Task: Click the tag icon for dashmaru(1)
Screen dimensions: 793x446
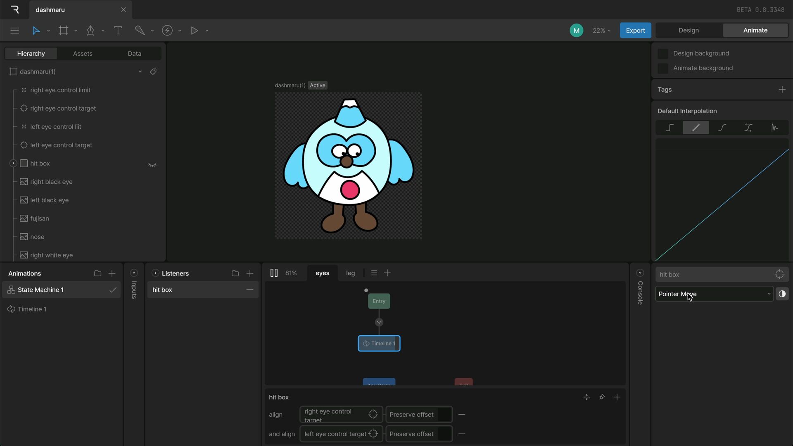Action: pos(153,71)
